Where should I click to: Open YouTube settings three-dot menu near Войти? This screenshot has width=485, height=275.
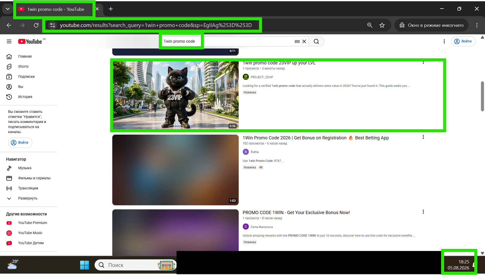(444, 41)
